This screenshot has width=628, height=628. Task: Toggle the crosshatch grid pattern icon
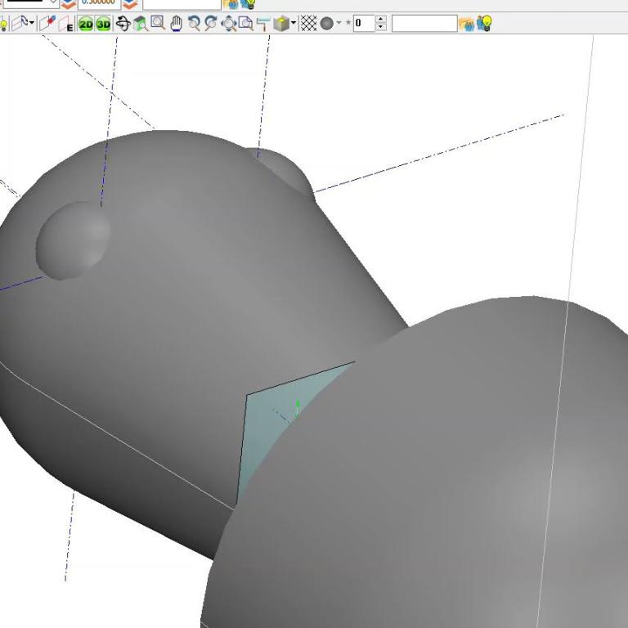(x=308, y=24)
